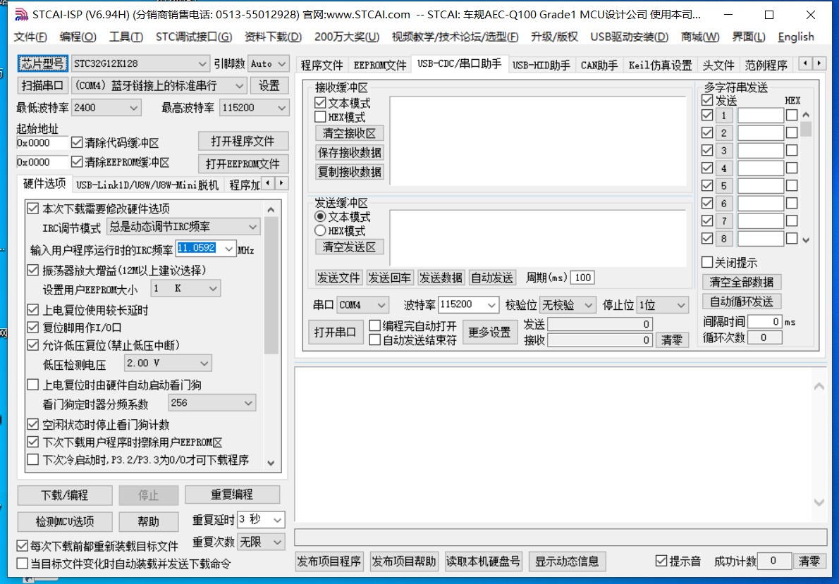Open the 重复延时 3 秒 dropdown

tap(261, 519)
